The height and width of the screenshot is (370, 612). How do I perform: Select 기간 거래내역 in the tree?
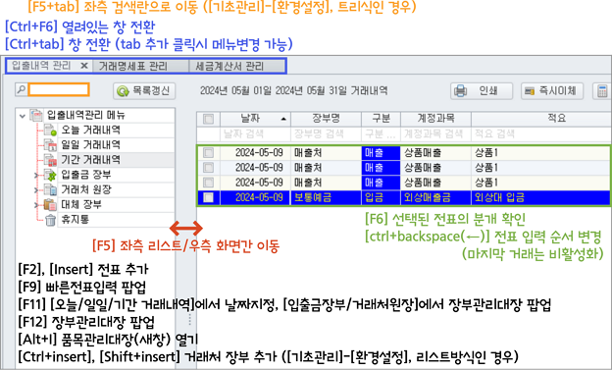pos(90,159)
